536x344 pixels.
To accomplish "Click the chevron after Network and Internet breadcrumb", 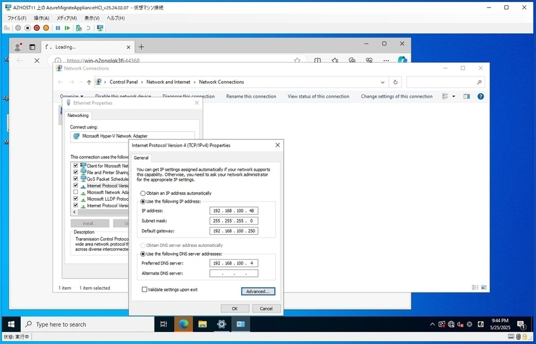I will pos(194,82).
